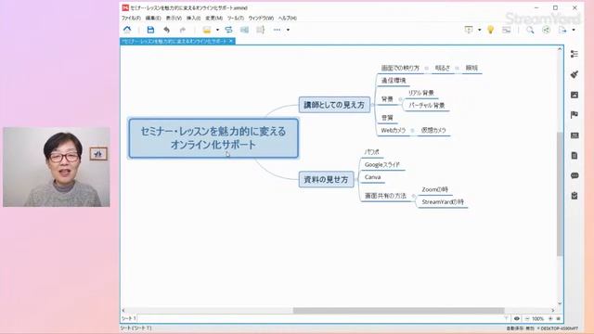
Task: Click the yellow topic insert icon
Action: click(207, 30)
